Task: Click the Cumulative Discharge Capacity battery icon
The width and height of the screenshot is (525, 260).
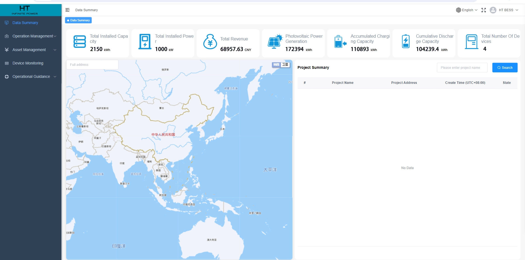Action: pyautogui.click(x=405, y=42)
